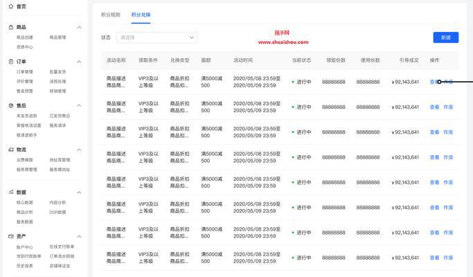
Task: Open 店铺保证金 menu item
Action: click(60, 266)
